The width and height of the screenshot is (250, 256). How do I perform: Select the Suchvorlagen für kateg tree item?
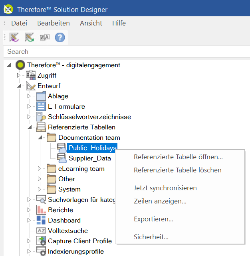[81, 199]
